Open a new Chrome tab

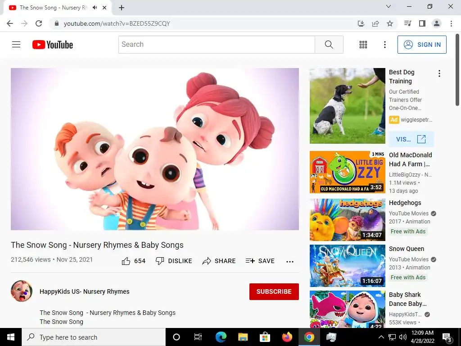tap(122, 8)
